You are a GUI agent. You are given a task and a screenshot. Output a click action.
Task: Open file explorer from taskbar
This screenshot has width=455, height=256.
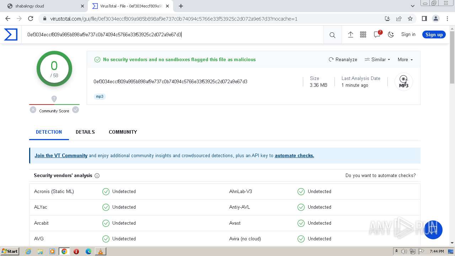pos(40,251)
